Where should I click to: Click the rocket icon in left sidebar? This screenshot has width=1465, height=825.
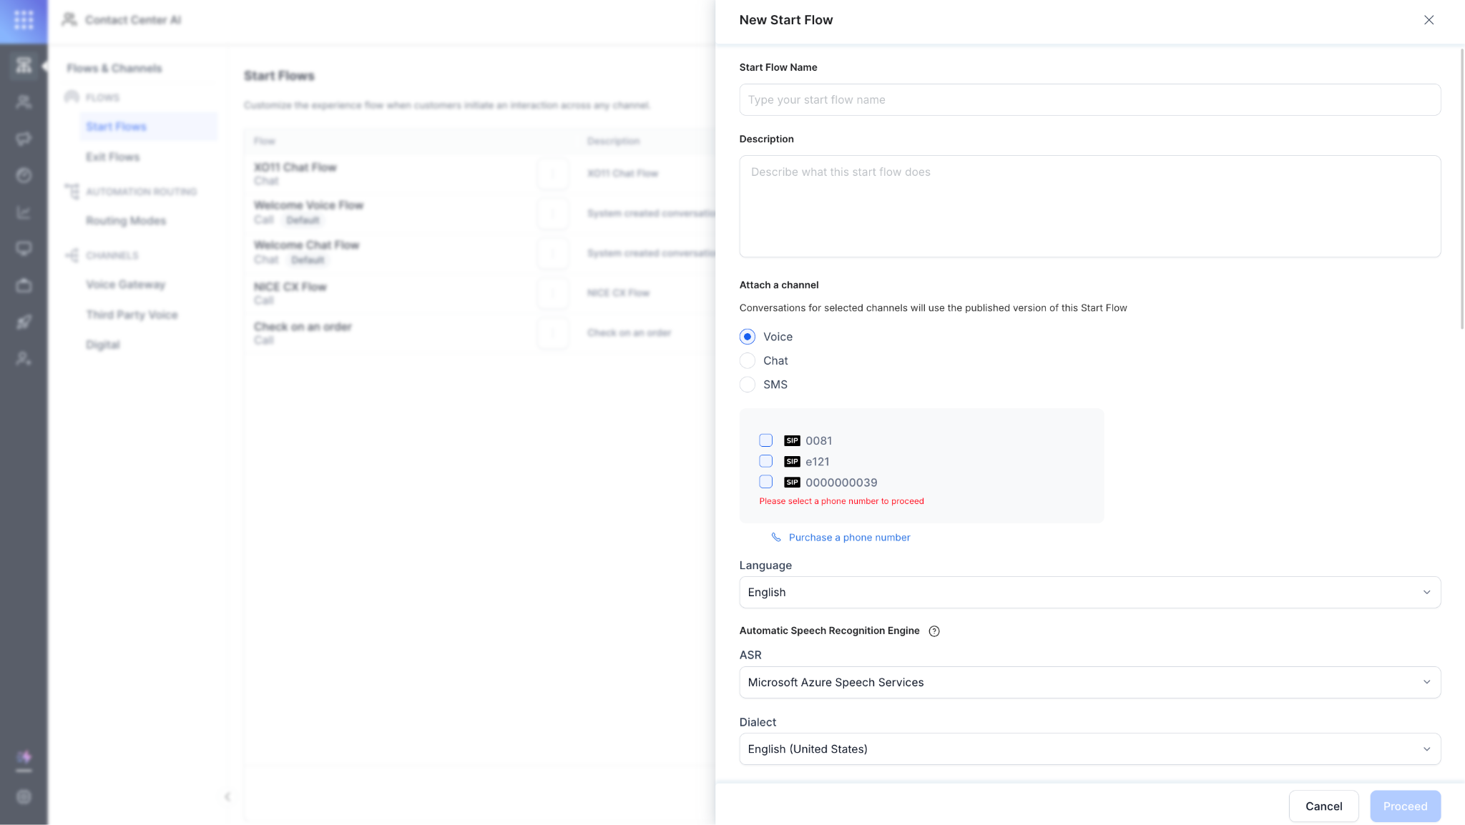(x=24, y=322)
